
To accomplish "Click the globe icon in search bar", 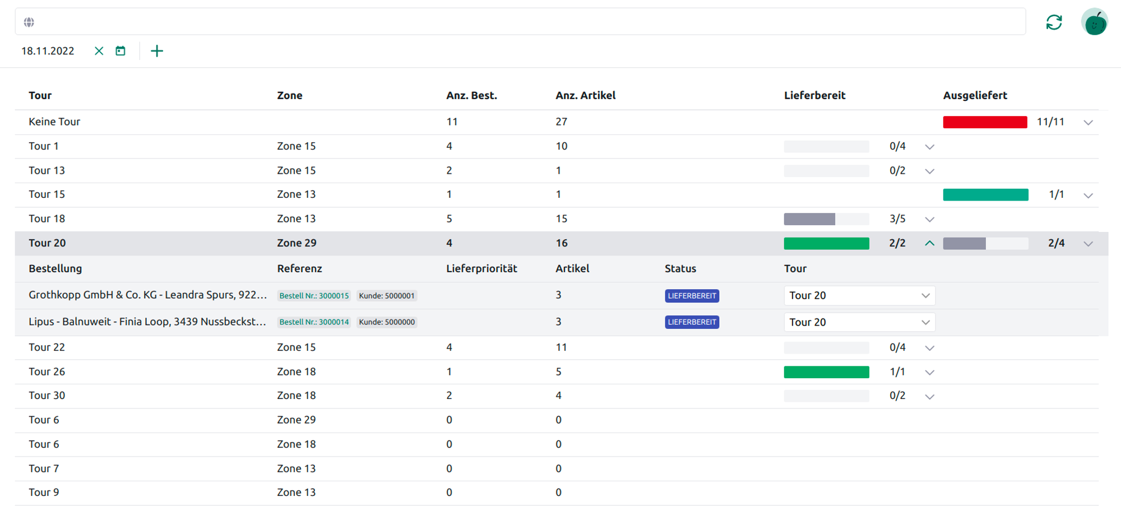I will (29, 22).
